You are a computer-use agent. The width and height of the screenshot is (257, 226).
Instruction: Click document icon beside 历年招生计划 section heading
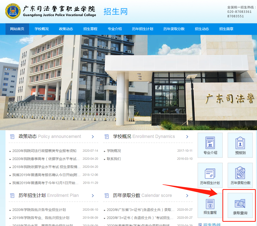(12, 195)
